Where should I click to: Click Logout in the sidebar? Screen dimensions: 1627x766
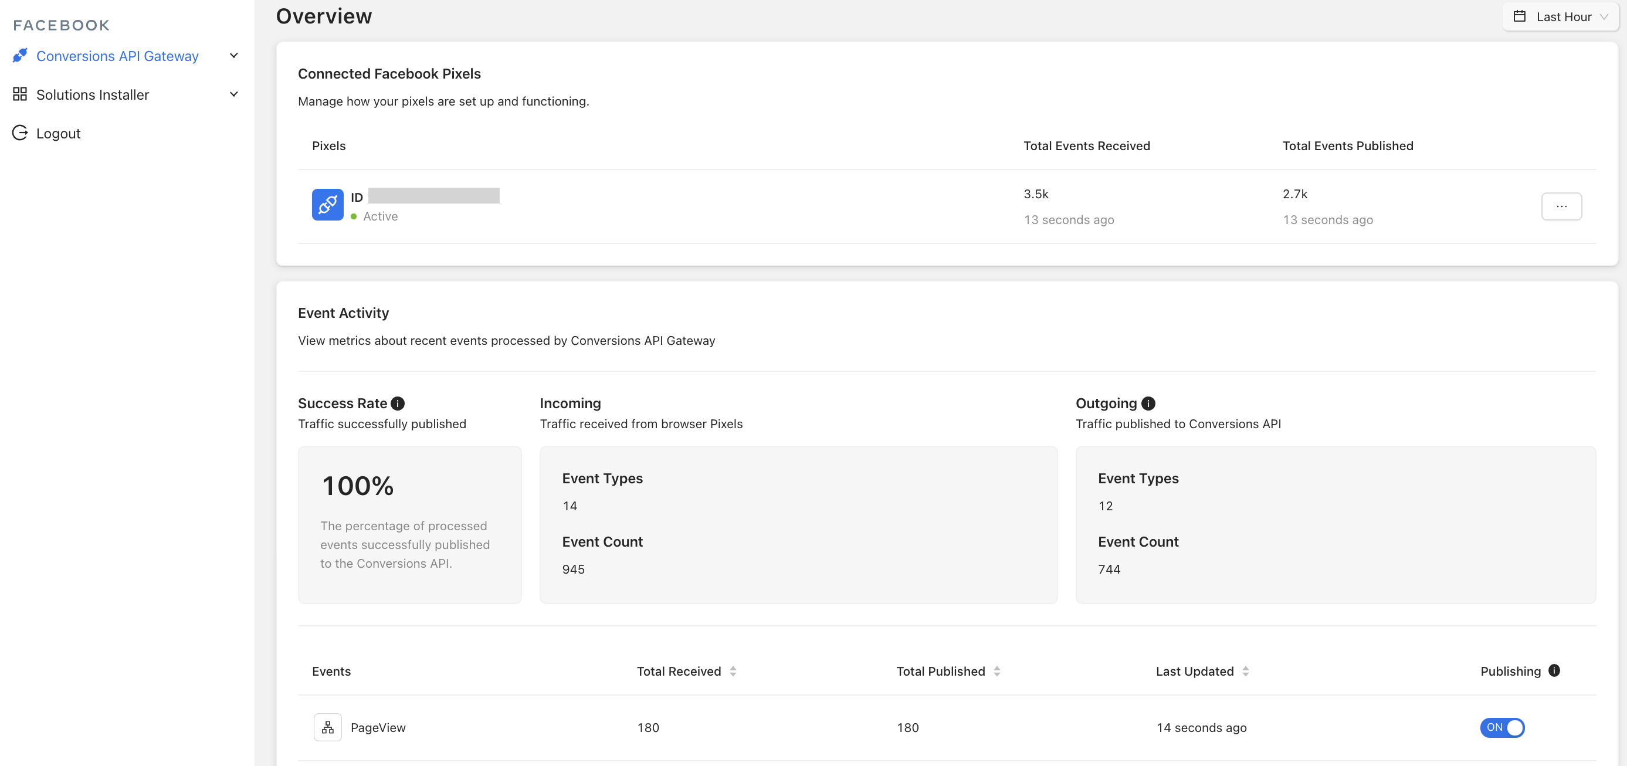click(x=58, y=133)
